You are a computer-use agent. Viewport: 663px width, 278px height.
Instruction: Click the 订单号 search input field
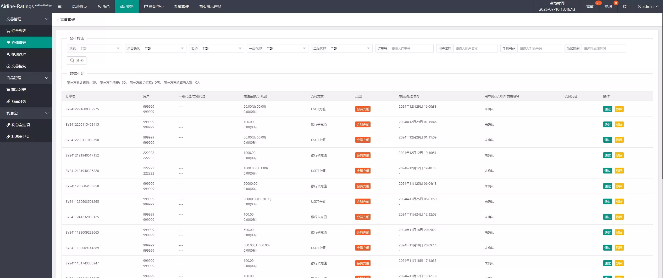pyautogui.click(x=411, y=48)
